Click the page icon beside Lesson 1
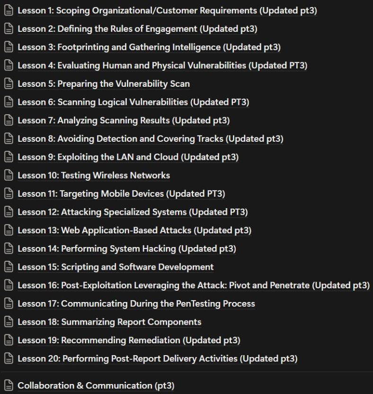Viewport: 373px width, 394px height. click(8, 10)
